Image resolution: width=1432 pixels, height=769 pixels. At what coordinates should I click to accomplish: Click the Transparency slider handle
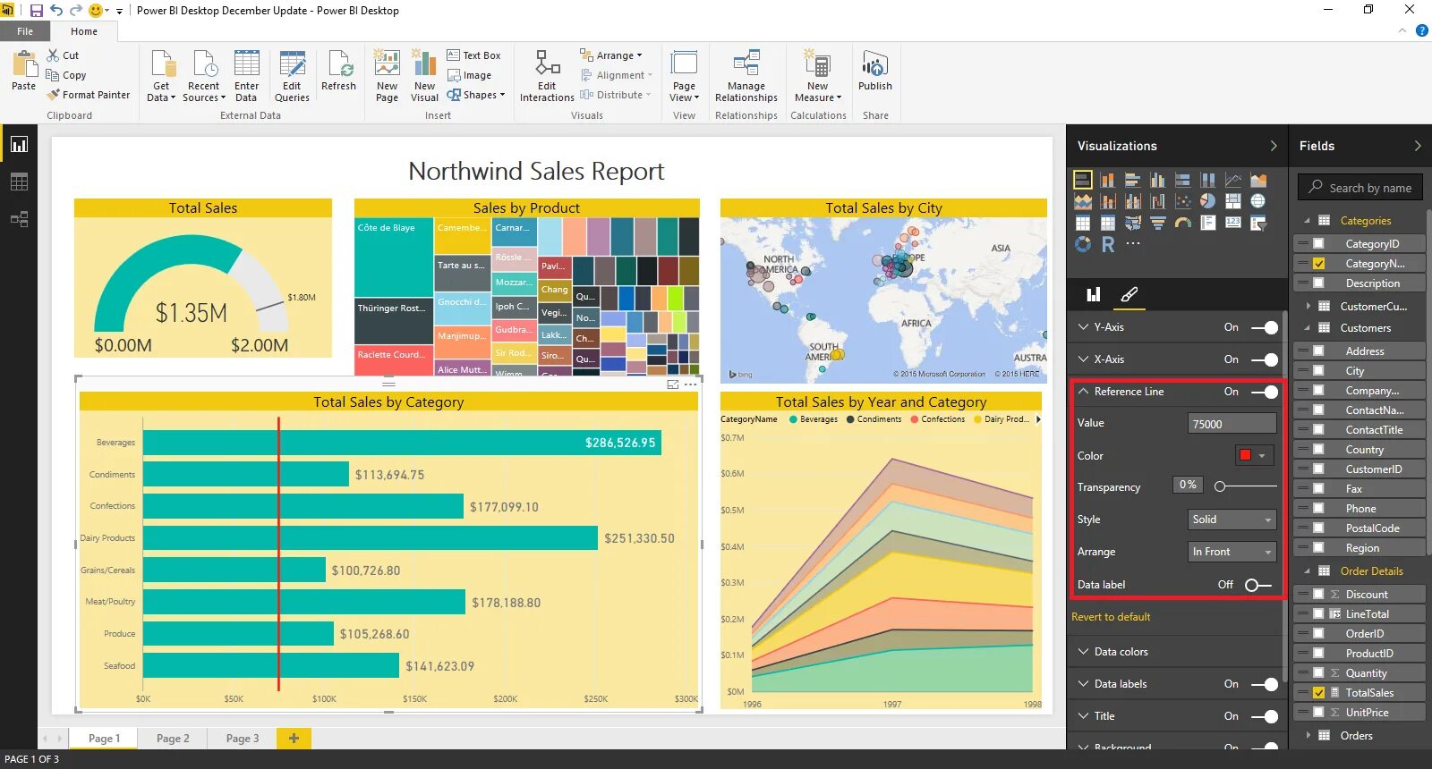pyautogui.click(x=1220, y=486)
